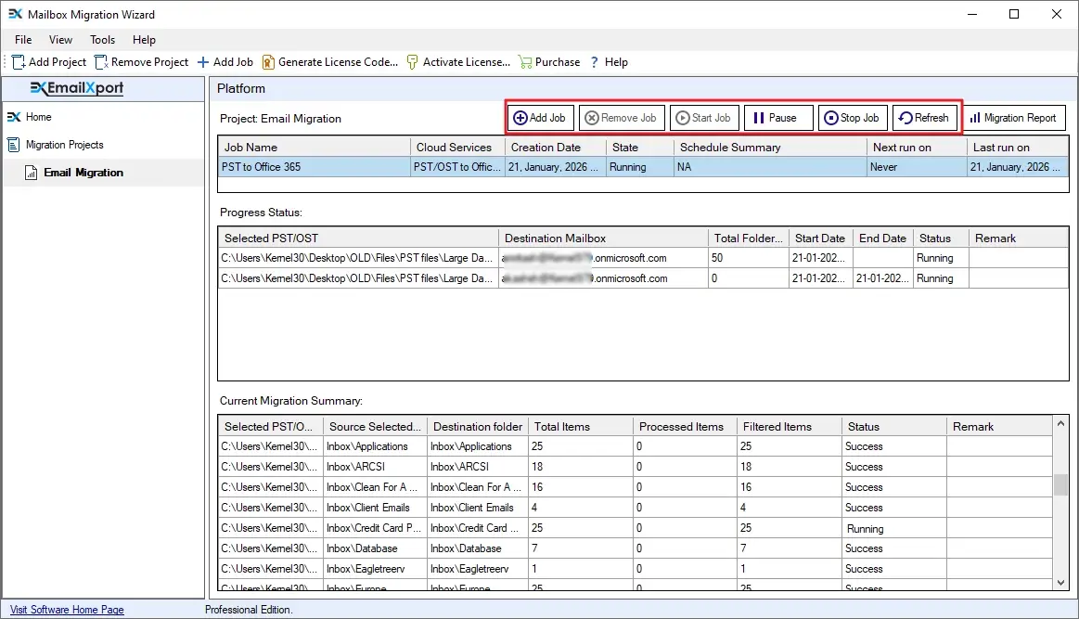Select Home in the left sidebar
Viewport: 1079px width, 619px height.
pyautogui.click(x=37, y=117)
